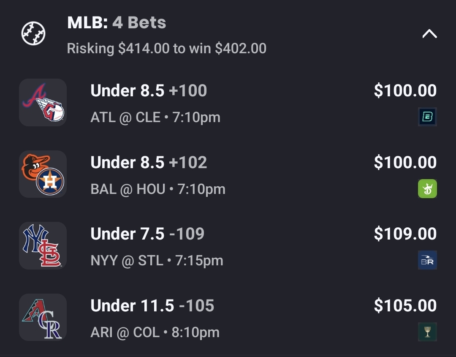This screenshot has height=357, width=456.
Task: Tap the baseball icon beside MLB
Action: [x=33, y=34]
